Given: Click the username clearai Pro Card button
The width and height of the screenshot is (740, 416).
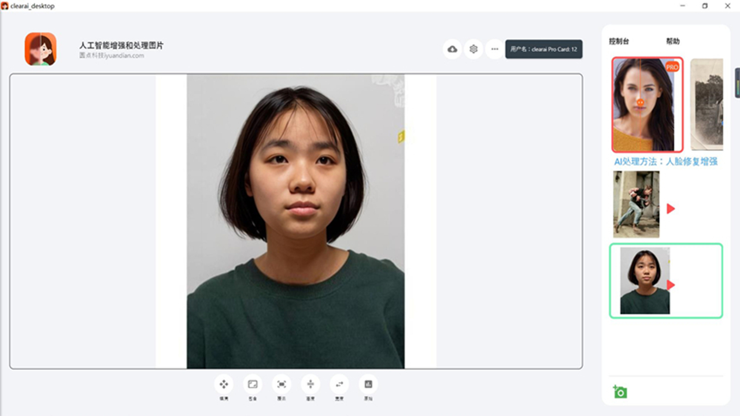Looking at the screenshot, I should click(543, 49).
